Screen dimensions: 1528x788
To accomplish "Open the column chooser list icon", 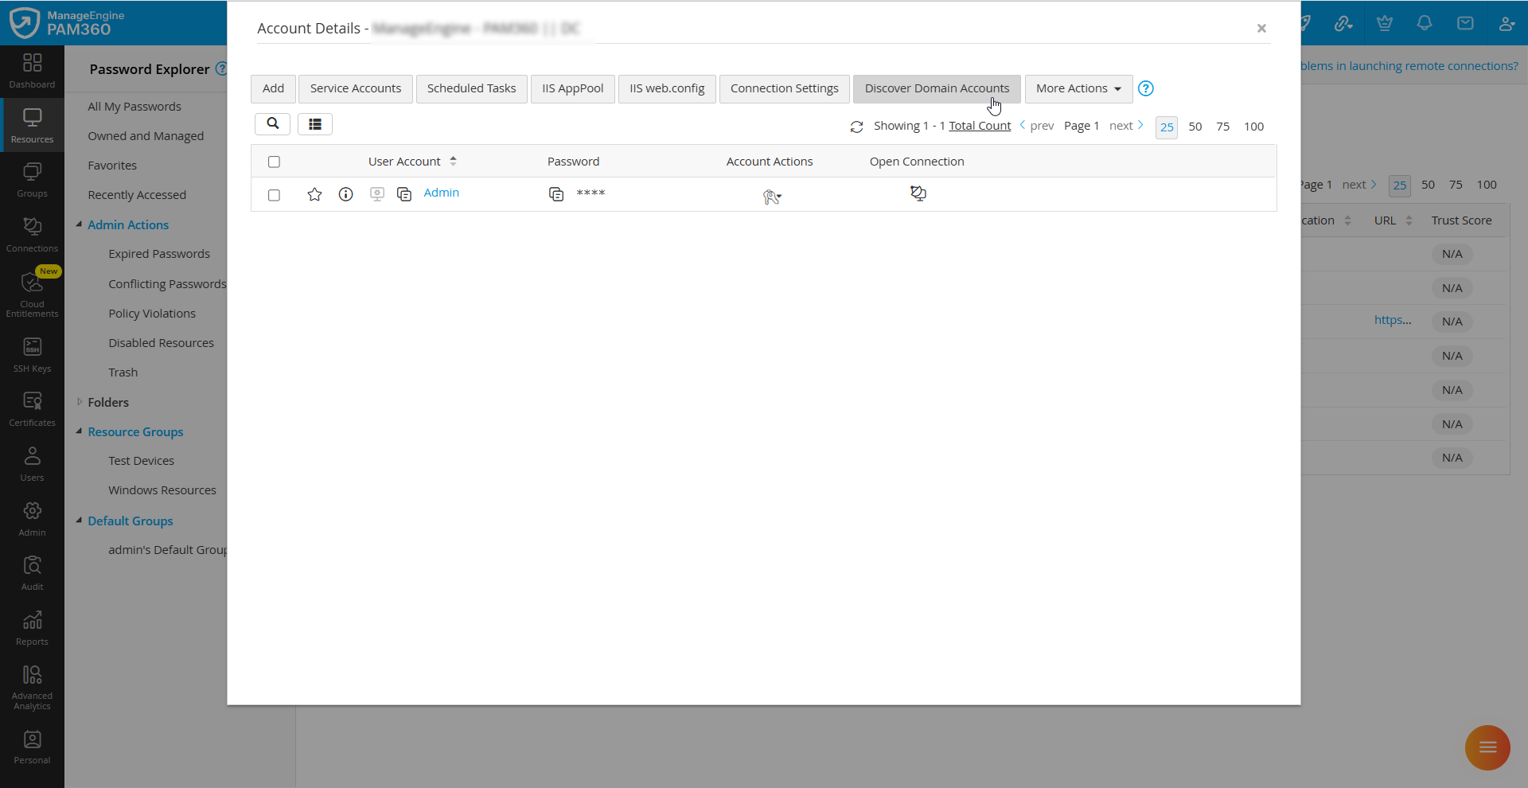I will (314, 124).
